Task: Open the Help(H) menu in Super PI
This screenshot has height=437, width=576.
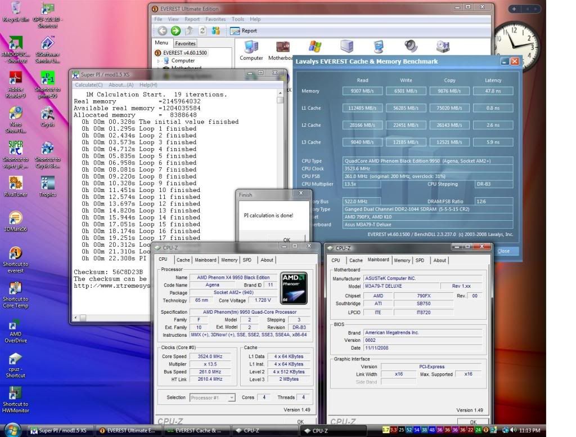Action: point(148,85)
